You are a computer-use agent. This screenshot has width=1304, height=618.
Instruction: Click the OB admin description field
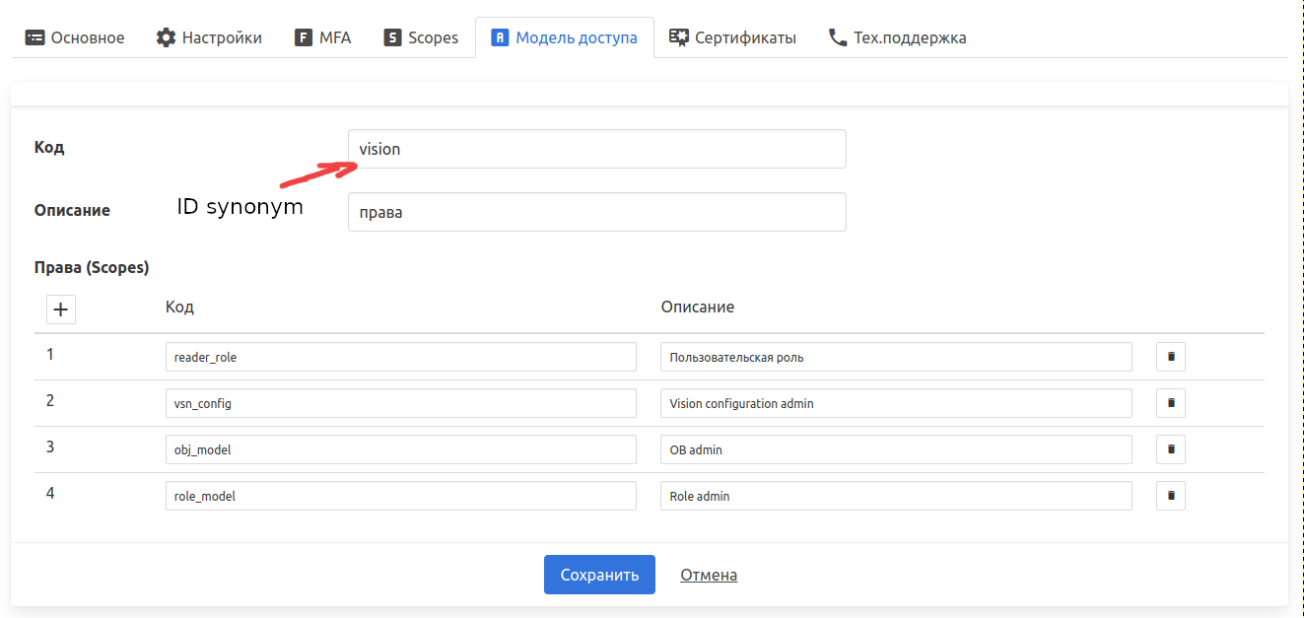tap(895, 449)
